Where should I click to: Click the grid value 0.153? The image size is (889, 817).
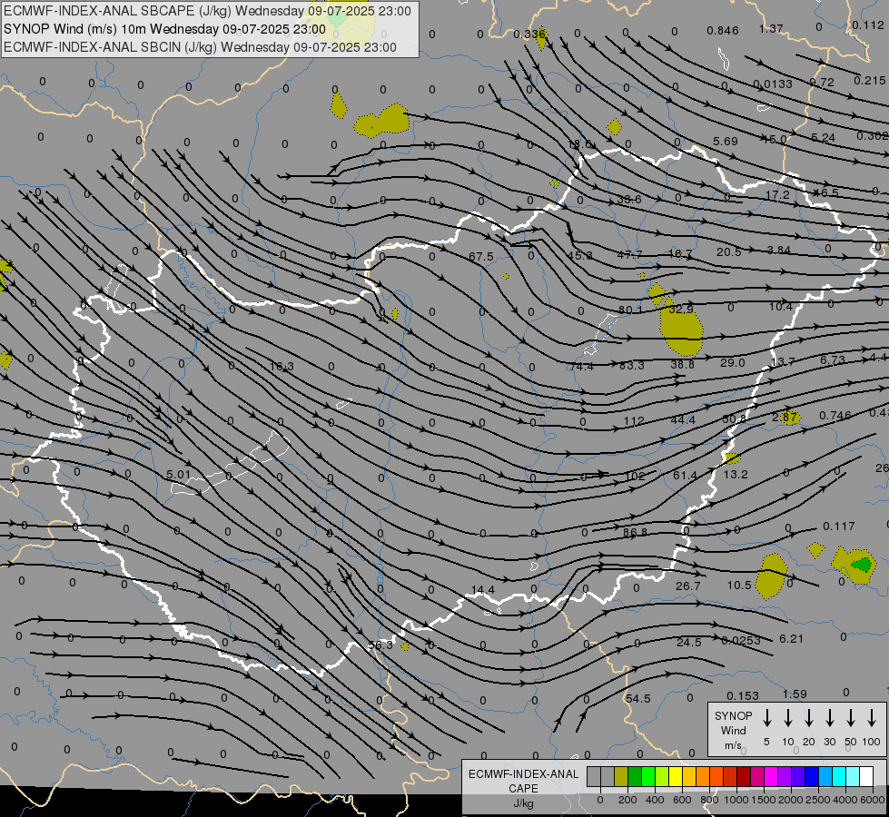point(743,695)
